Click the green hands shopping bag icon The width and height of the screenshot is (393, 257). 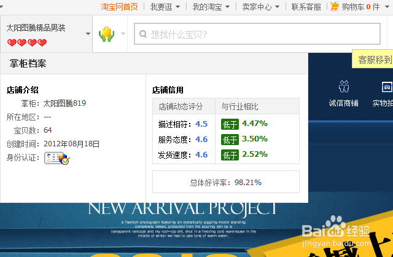106,34
